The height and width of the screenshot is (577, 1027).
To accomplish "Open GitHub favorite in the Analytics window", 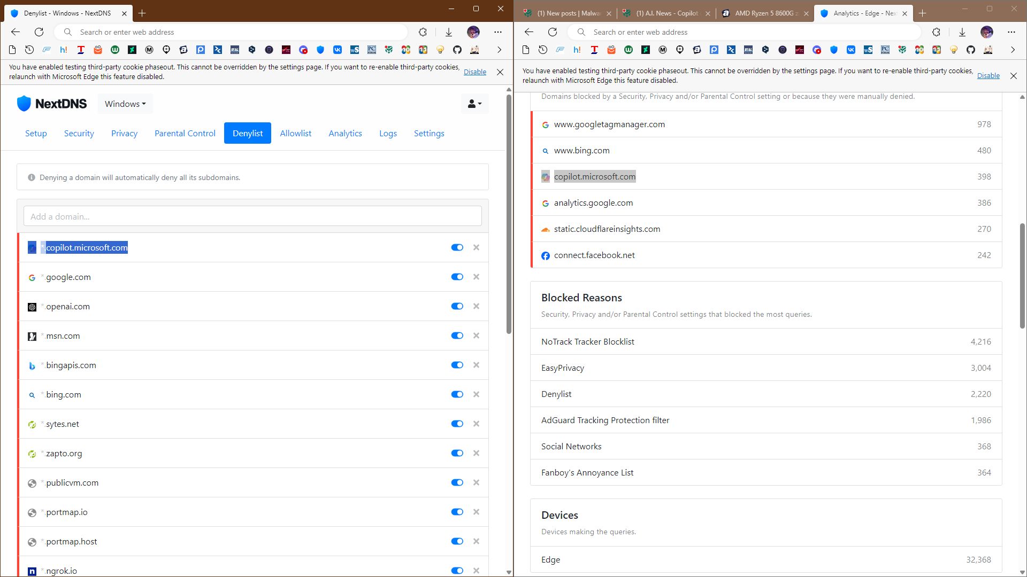I will coord(971,50).
